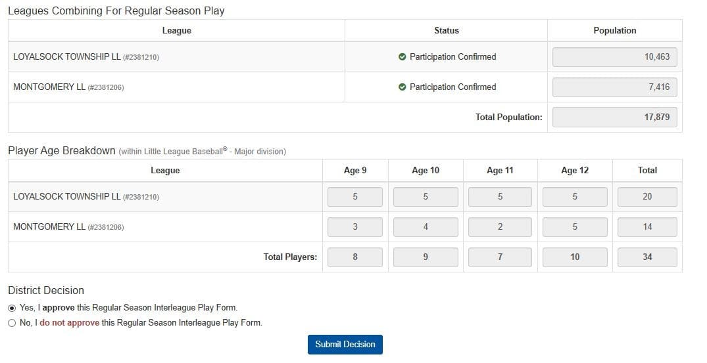Click Loyalsock Township Age 9 field
Viewport: 707px width, 363px height.
(x=355, y=197)
